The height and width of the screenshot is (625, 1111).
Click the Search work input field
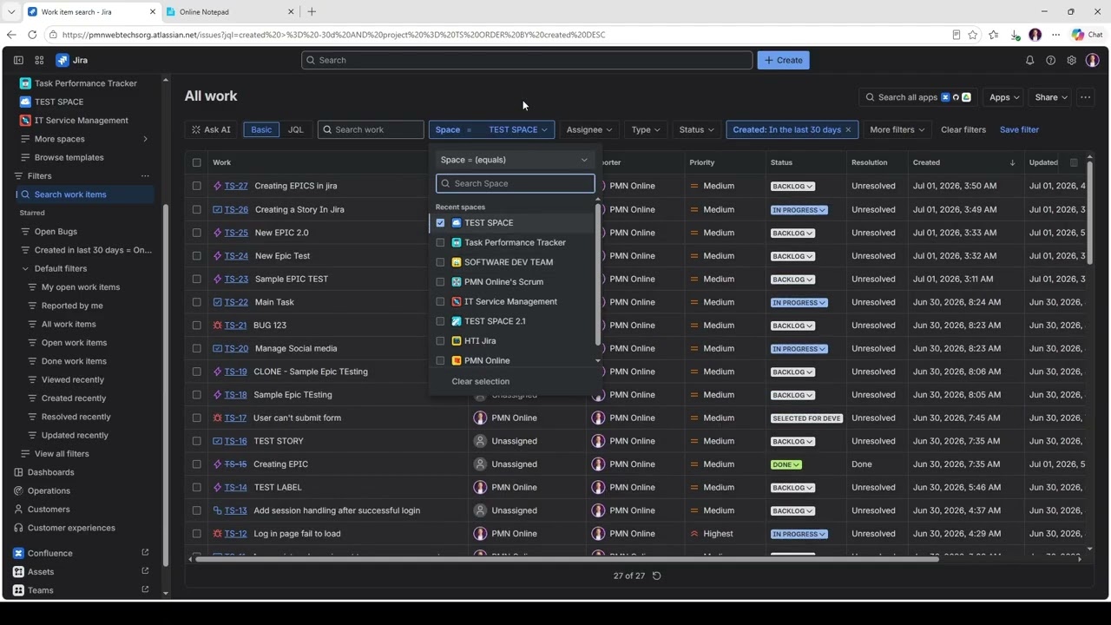(x=371, y=129)
